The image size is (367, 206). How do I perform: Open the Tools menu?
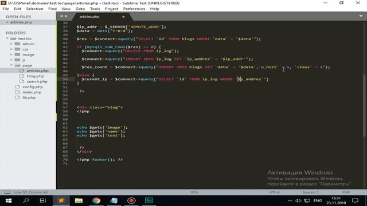pos(95,9)
